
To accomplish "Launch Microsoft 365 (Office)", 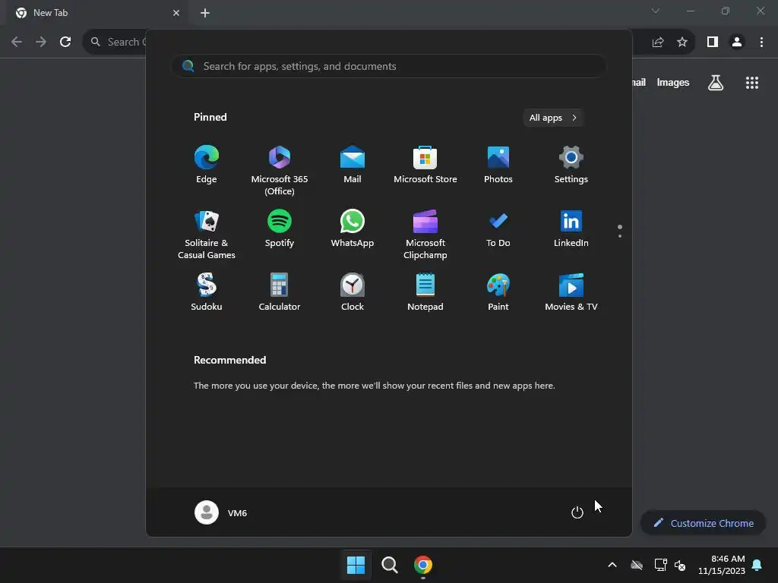I will (280, 171).
